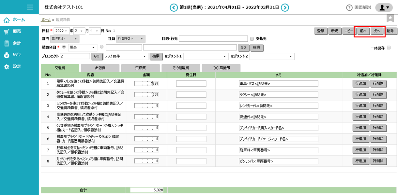Click the 合計 value 5,328

tap(147, 190)
